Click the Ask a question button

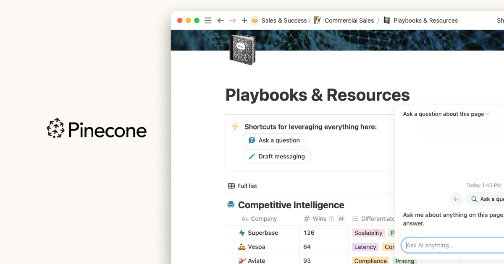pyautogui.click(x=274, y=140)
